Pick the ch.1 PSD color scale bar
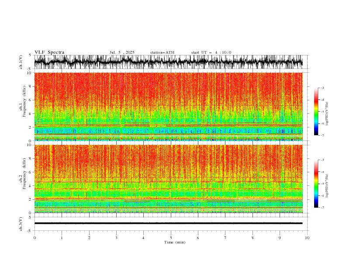This screenshot has width=346, height=267. (316, 111)
